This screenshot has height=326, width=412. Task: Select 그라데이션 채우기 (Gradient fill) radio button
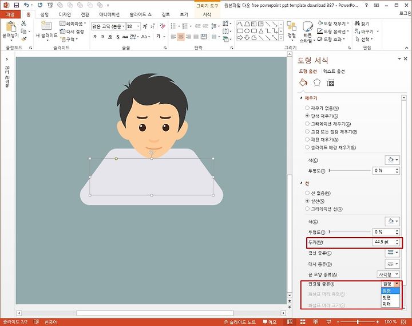click(307, 124)
